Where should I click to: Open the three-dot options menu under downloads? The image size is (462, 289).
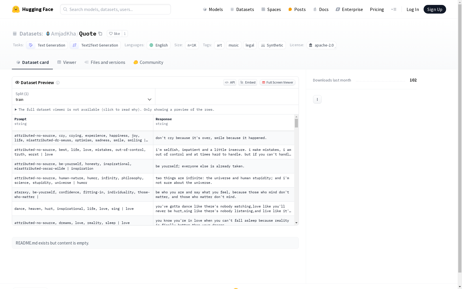317,99
